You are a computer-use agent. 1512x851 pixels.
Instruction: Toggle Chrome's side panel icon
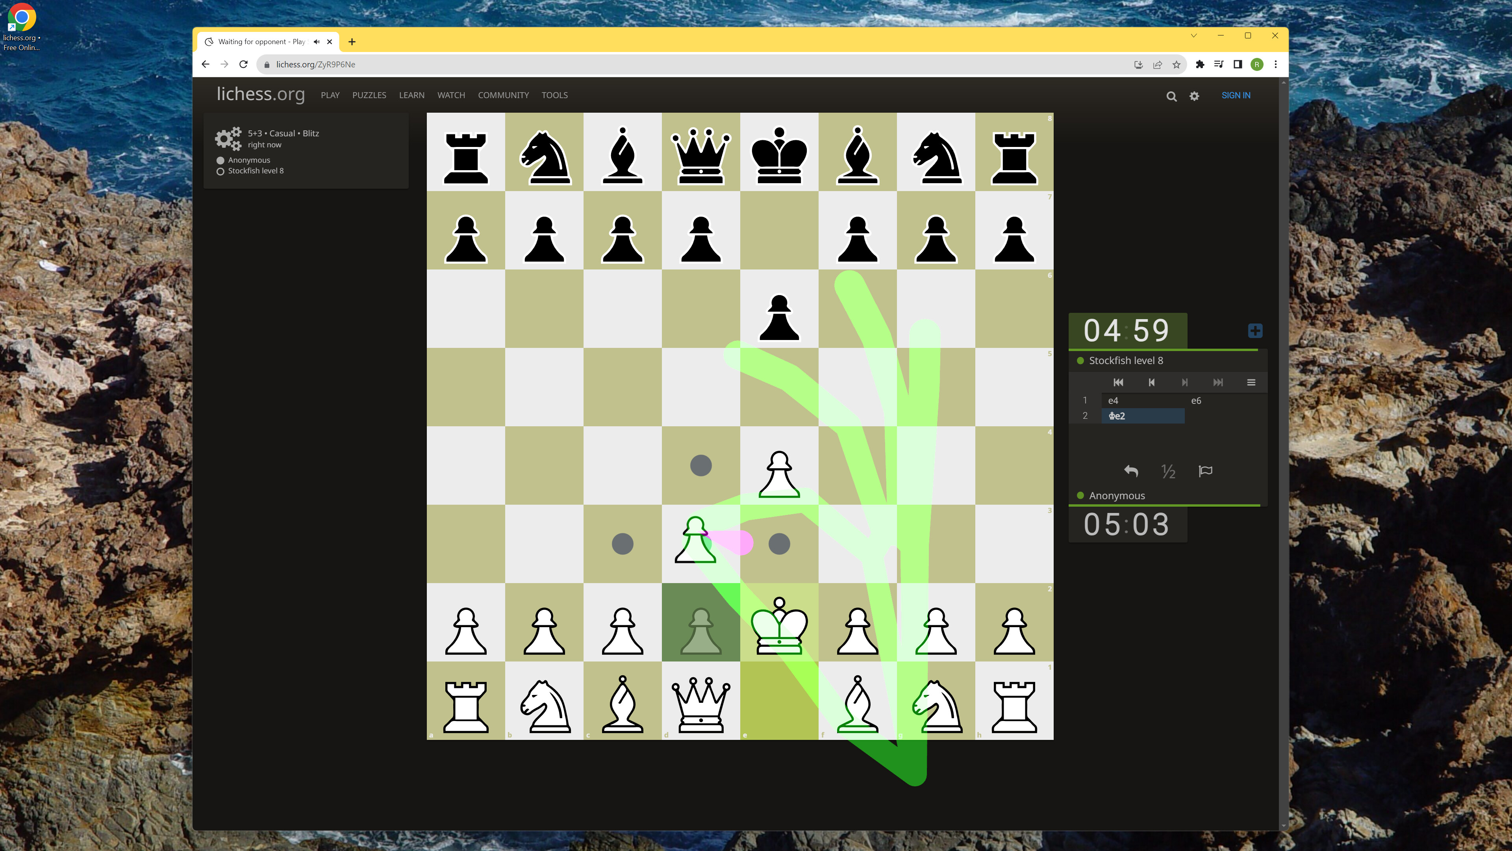(x=1238, y=65)
